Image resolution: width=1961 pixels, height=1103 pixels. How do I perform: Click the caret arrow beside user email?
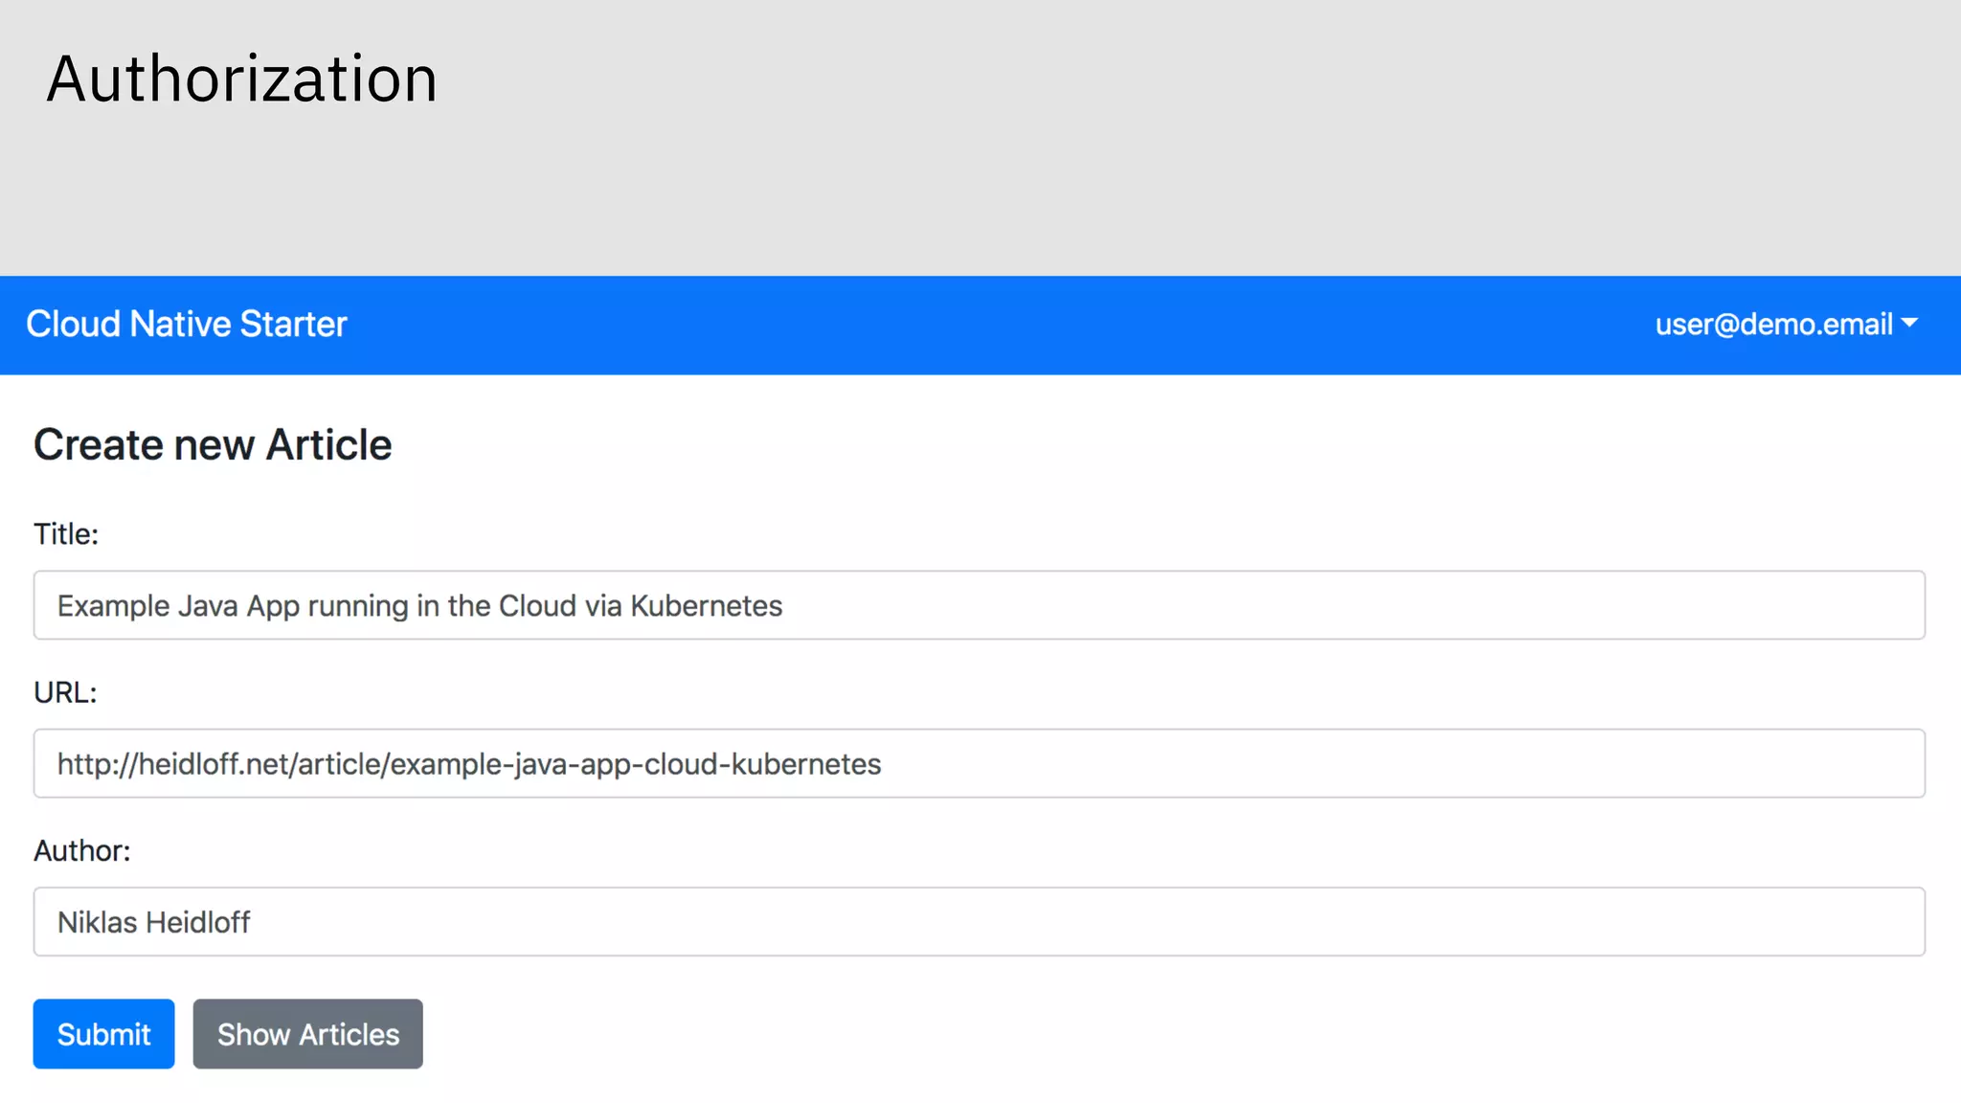[1909, 324]
